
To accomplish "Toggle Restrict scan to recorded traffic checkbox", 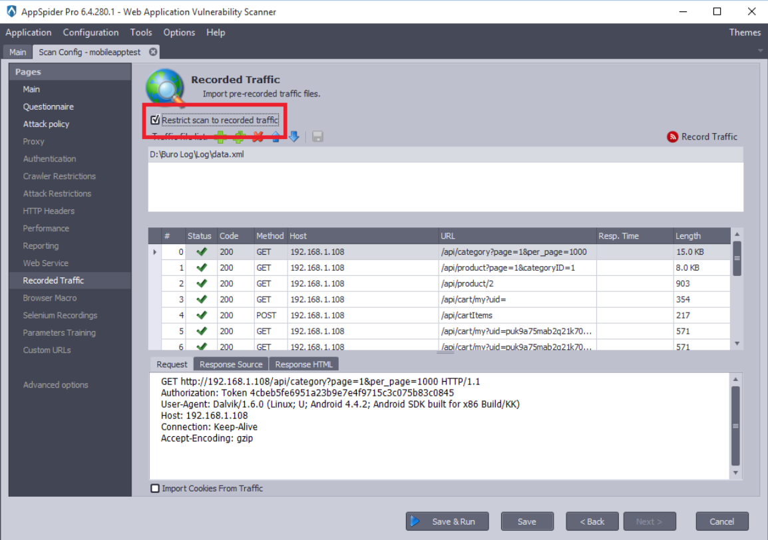I will (x=155, y=120).
